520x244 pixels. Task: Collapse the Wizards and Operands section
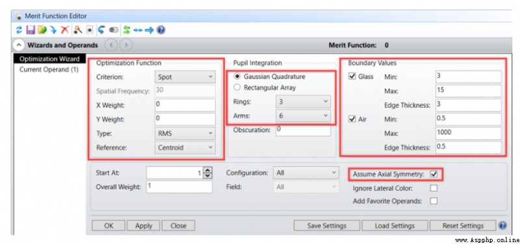click(x=19, y=45)
